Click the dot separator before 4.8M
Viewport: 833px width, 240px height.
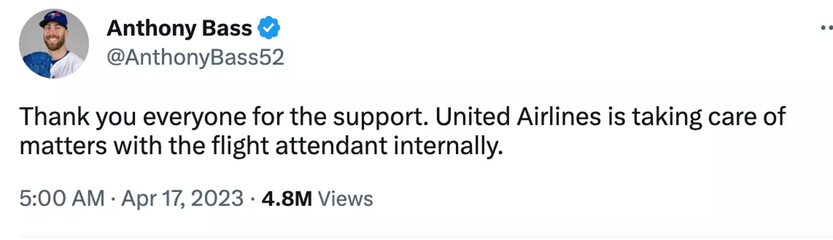252,199
